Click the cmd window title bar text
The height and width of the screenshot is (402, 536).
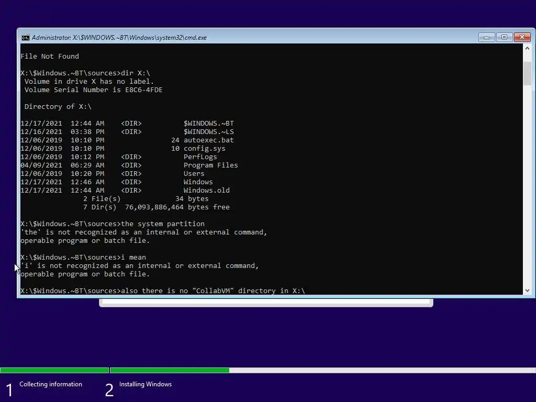(x=119, y=38)
